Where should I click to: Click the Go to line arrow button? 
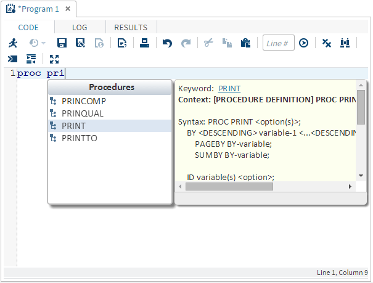[303, 43]
